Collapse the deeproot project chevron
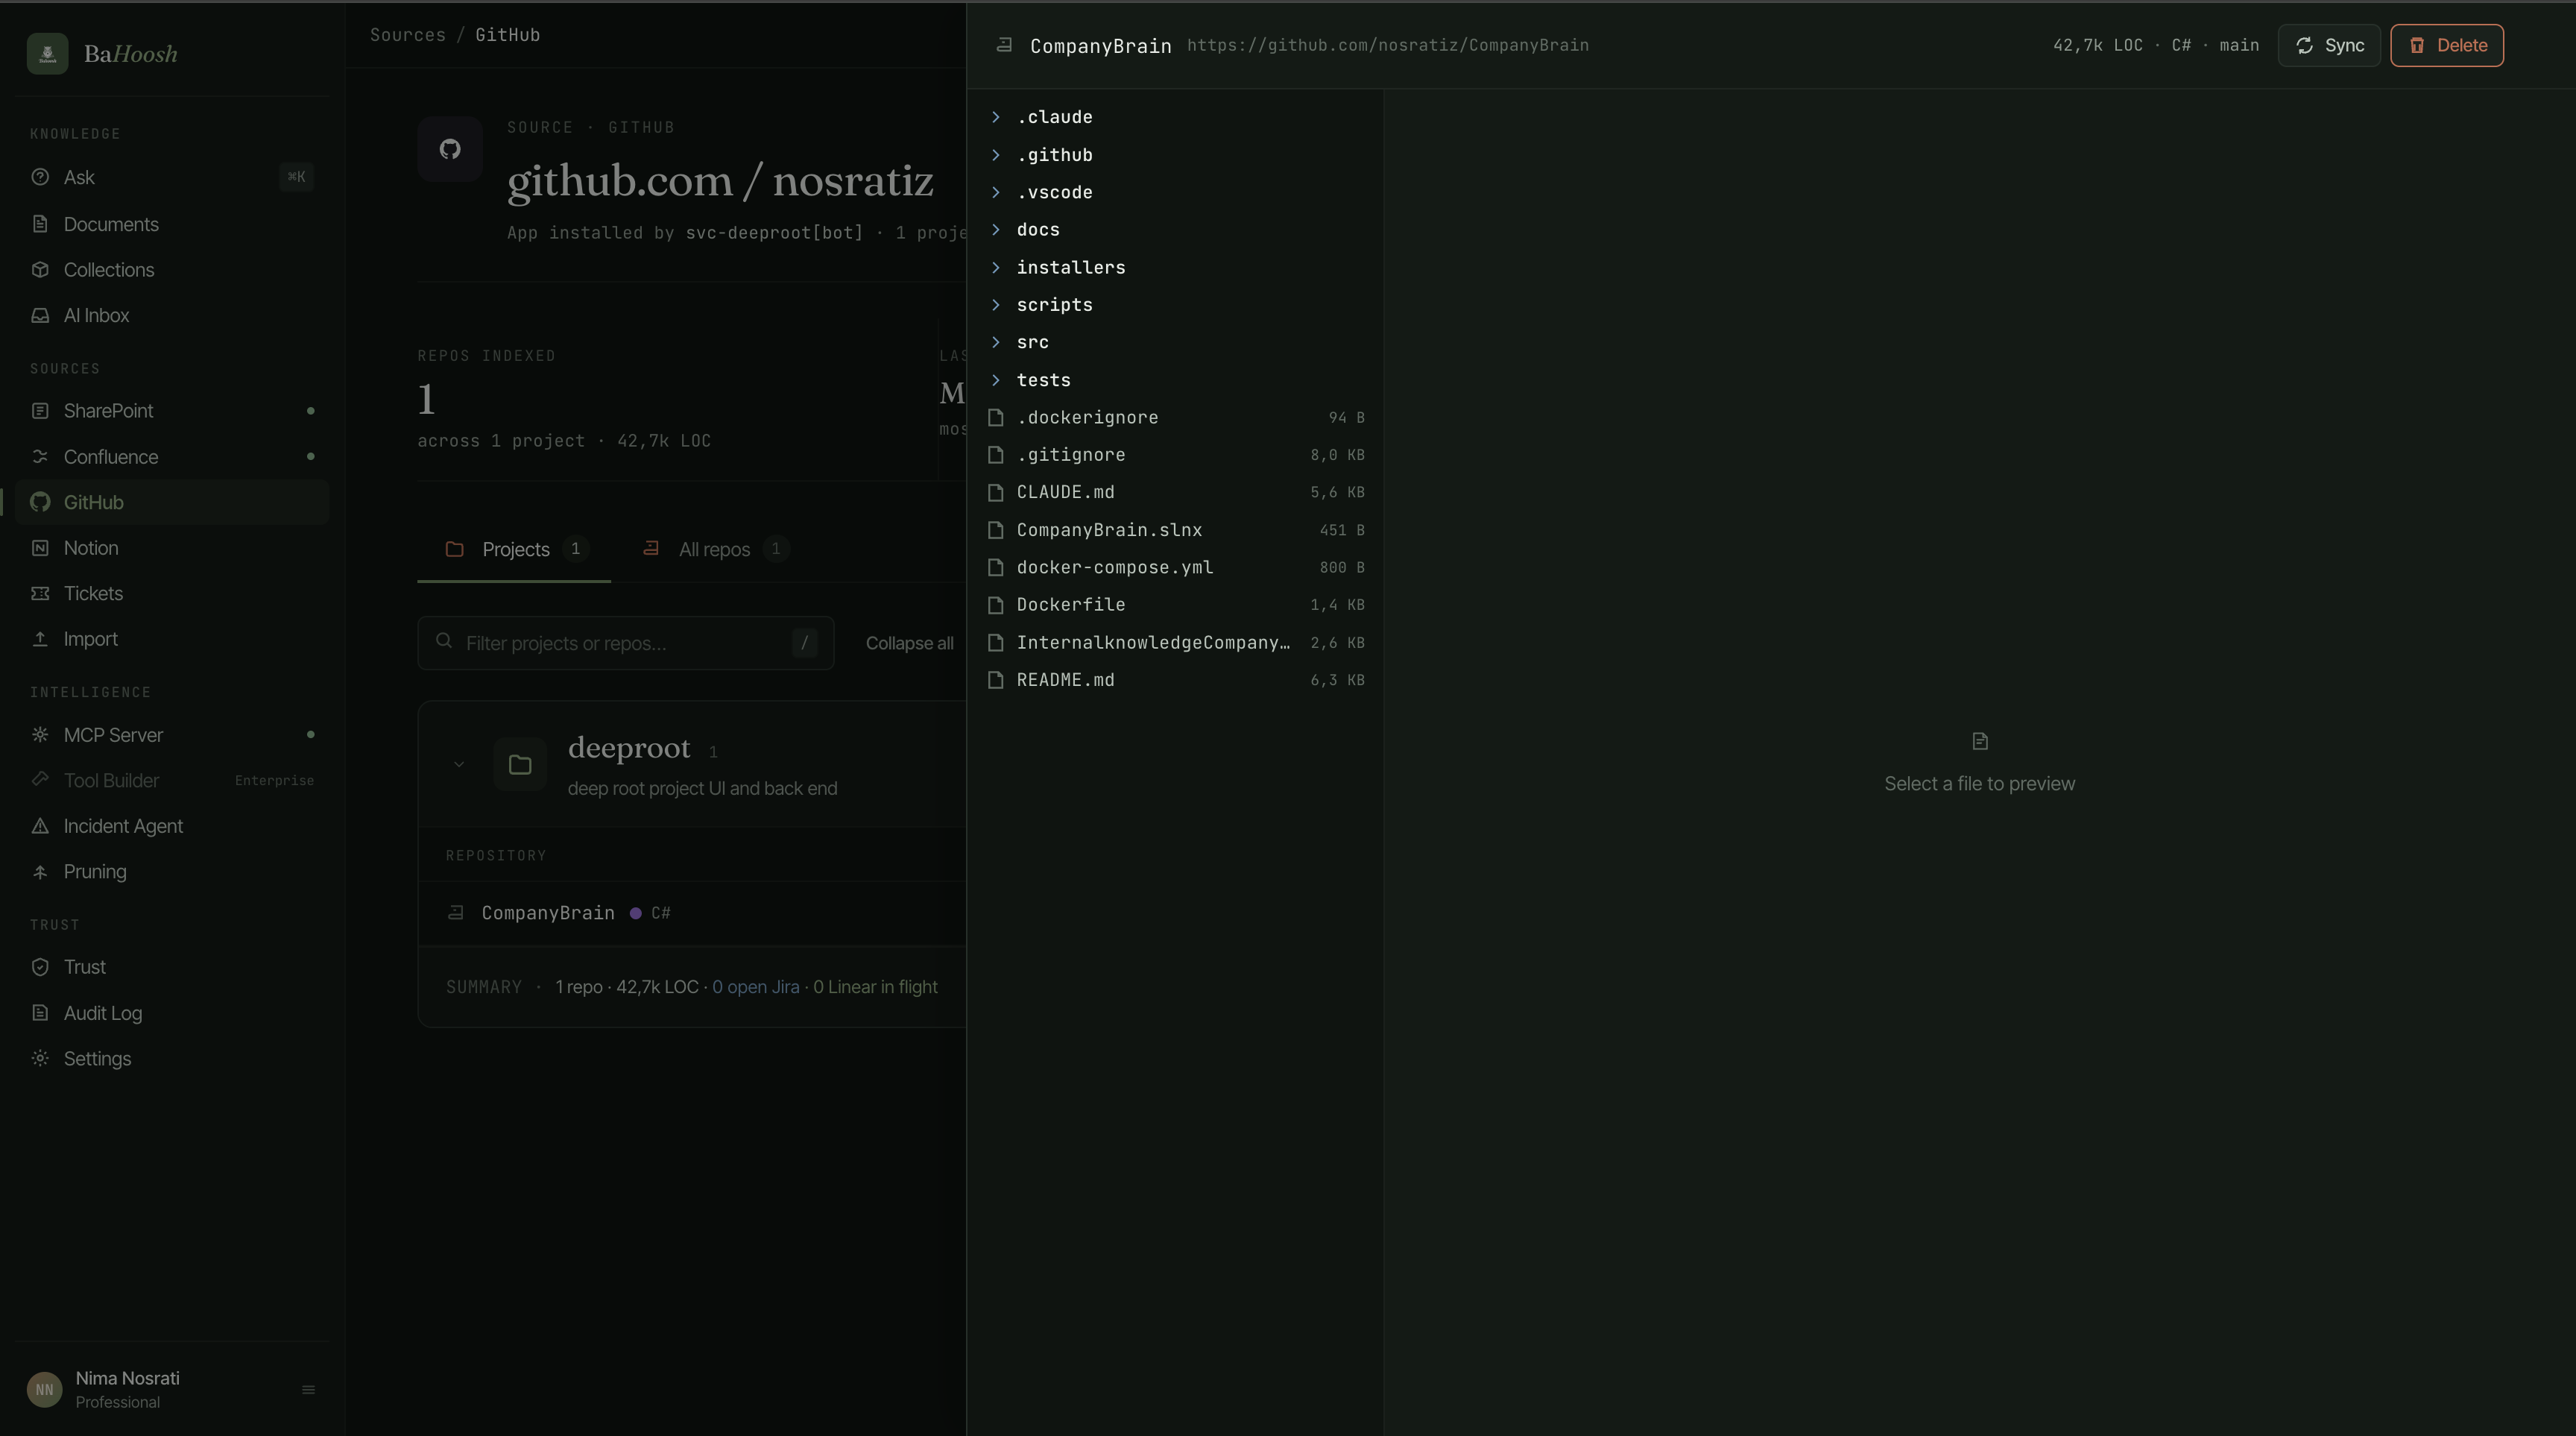2576x1436 pixels. click(459, 765)
